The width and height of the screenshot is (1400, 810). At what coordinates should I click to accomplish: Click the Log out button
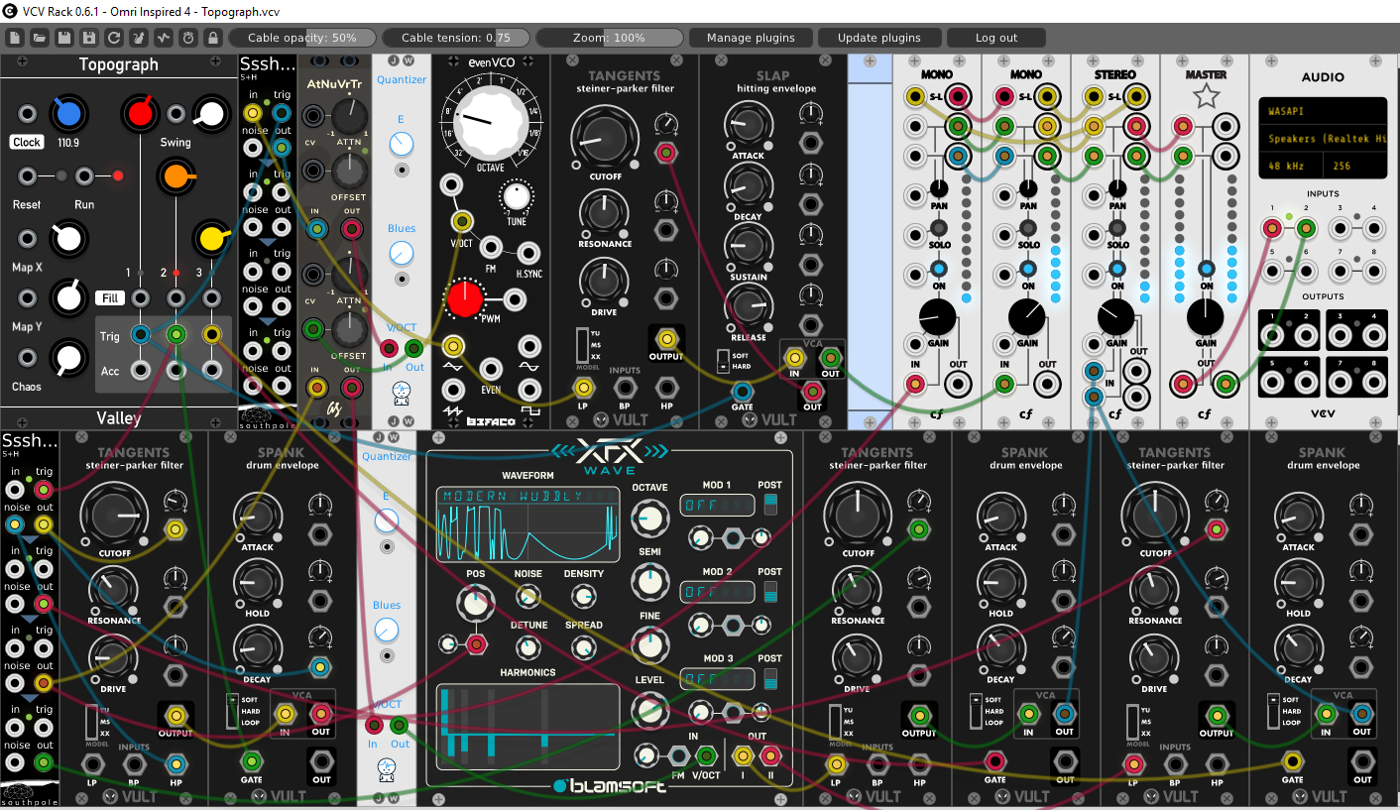(x=996, y=38)
